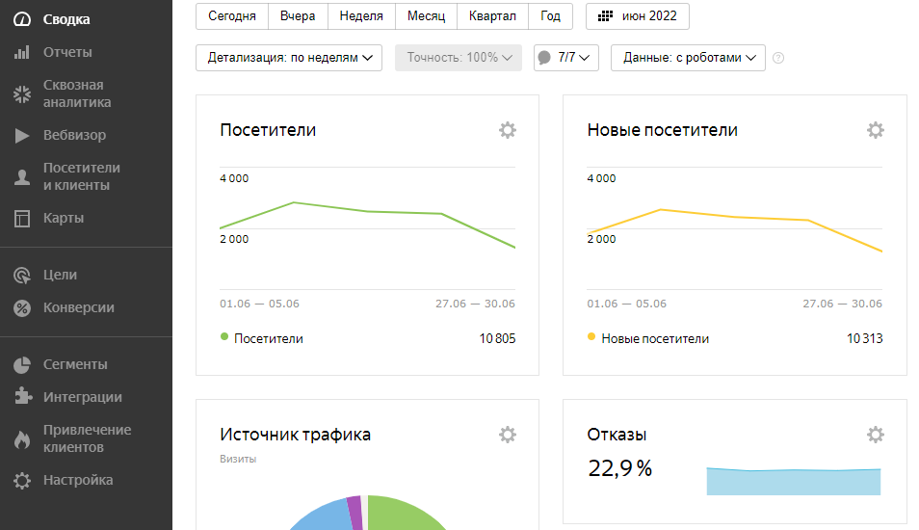Click the Интеграции puzzle icon
The height and width of the screenshot is (530, 919).
pyautogui.click(x=23, y=396)
